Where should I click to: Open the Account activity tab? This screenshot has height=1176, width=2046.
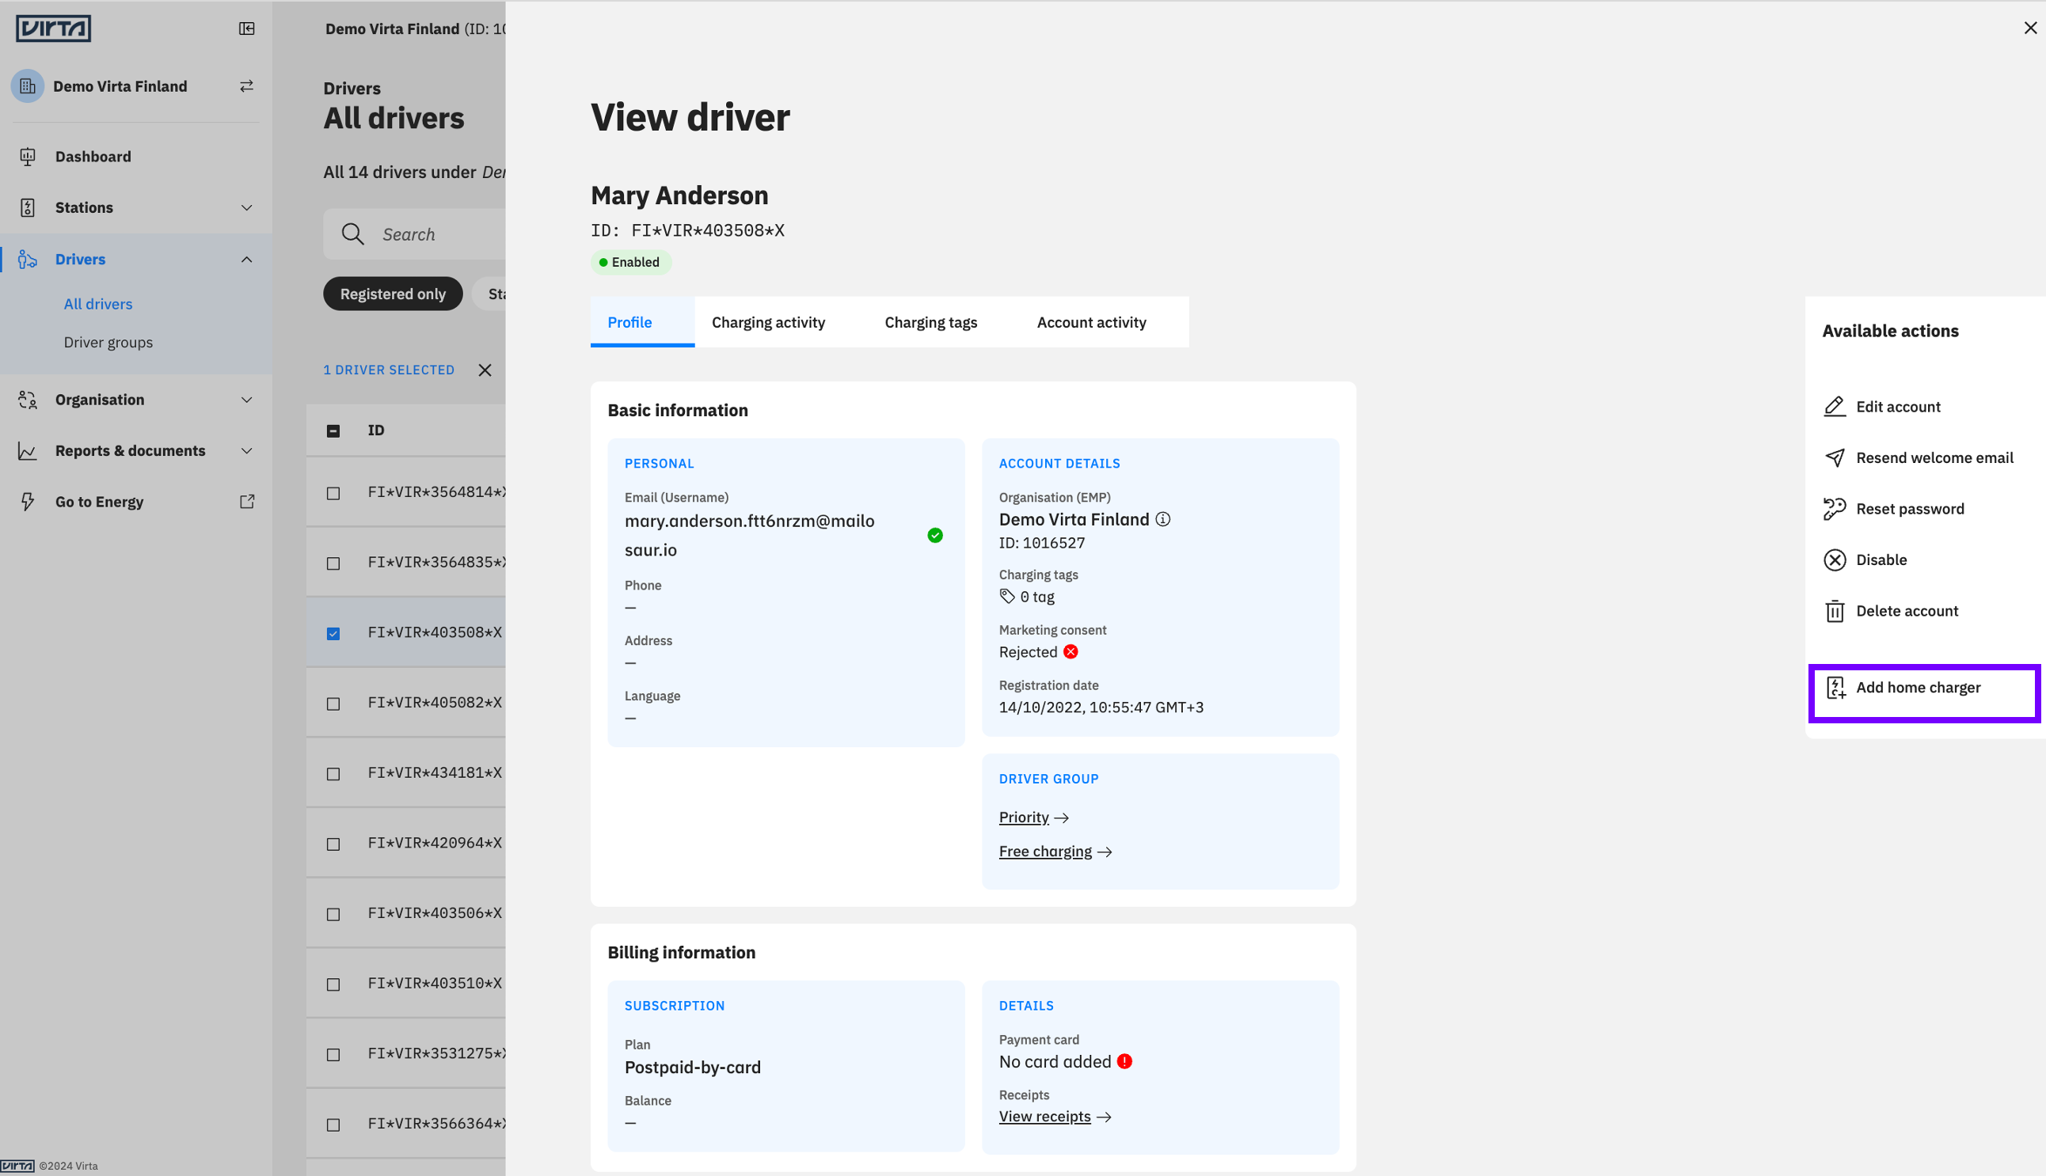[1091, 322]
